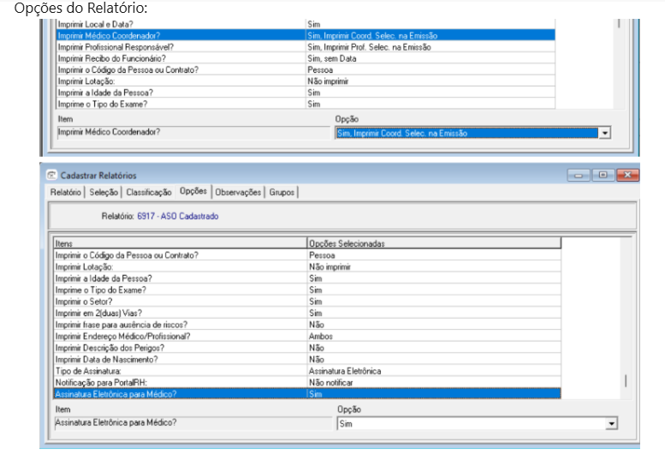Click the Opções Selecionadas column header
This screenshot has width=665, height=460.
(433, 244)
